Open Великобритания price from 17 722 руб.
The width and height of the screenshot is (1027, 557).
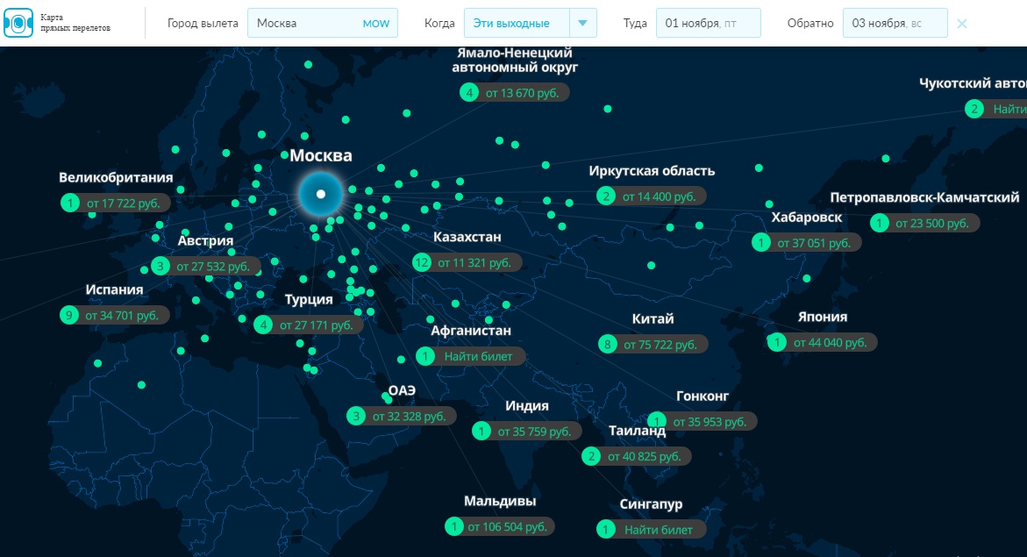pos(123,204)
